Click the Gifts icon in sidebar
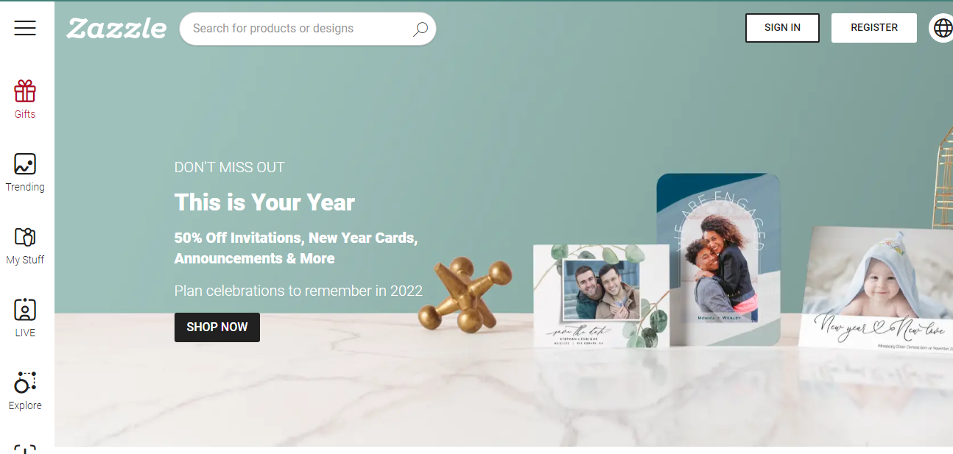 point(25,91)
